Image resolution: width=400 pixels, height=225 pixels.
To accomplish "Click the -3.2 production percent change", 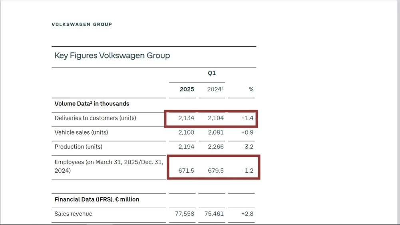I will pos(247,147).
